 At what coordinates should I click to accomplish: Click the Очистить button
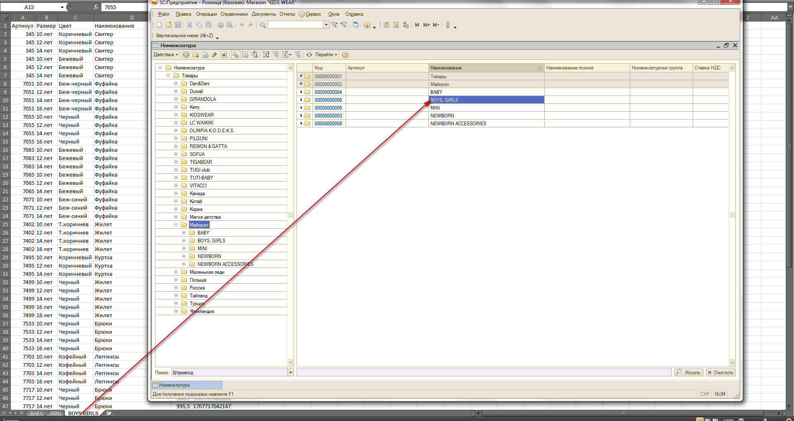coord(720,373)
